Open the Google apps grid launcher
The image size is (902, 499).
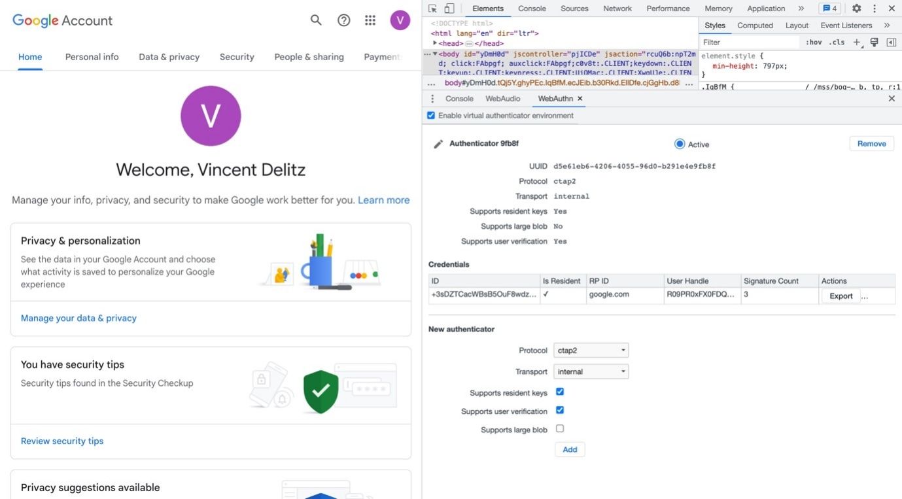pyautogui.click(x=370, y=20)
